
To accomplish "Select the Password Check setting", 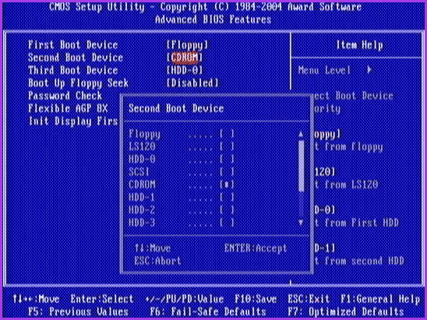I will coord(65,96).
